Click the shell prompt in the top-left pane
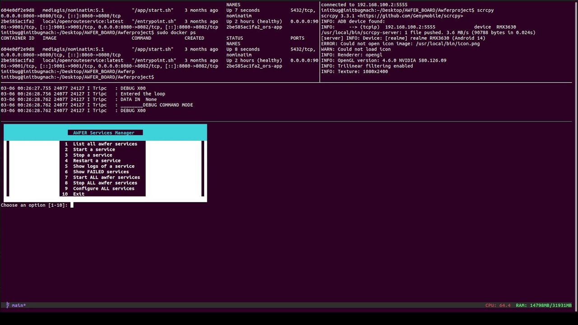 (77, 77)
